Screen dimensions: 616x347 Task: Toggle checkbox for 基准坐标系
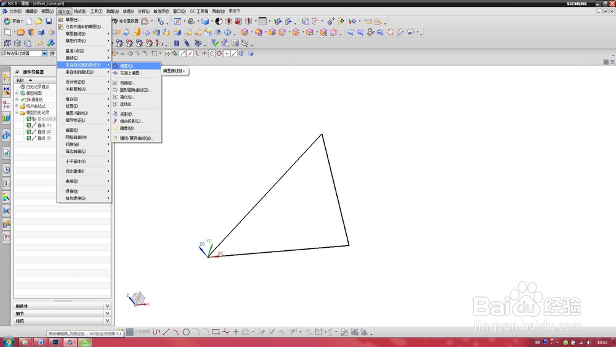[29, 119]
